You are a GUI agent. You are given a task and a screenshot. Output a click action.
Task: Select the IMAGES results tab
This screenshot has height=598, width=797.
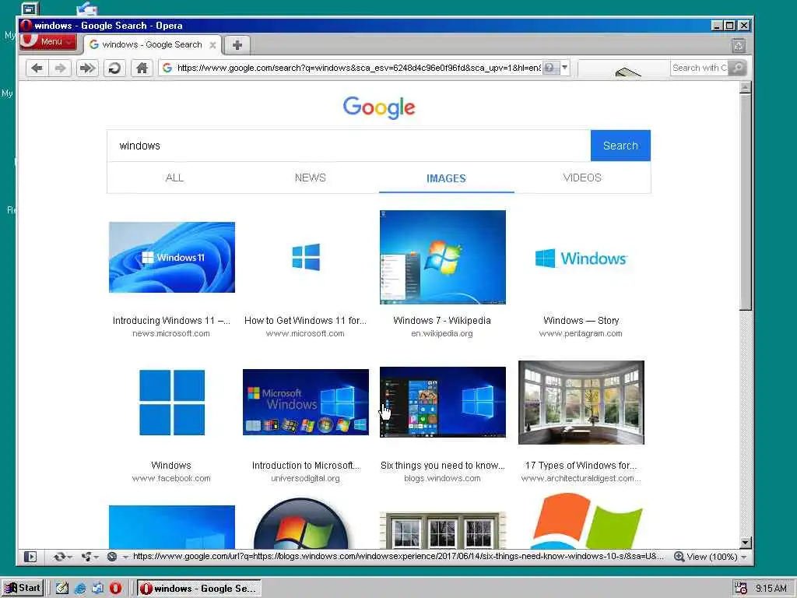click(446, 178)
